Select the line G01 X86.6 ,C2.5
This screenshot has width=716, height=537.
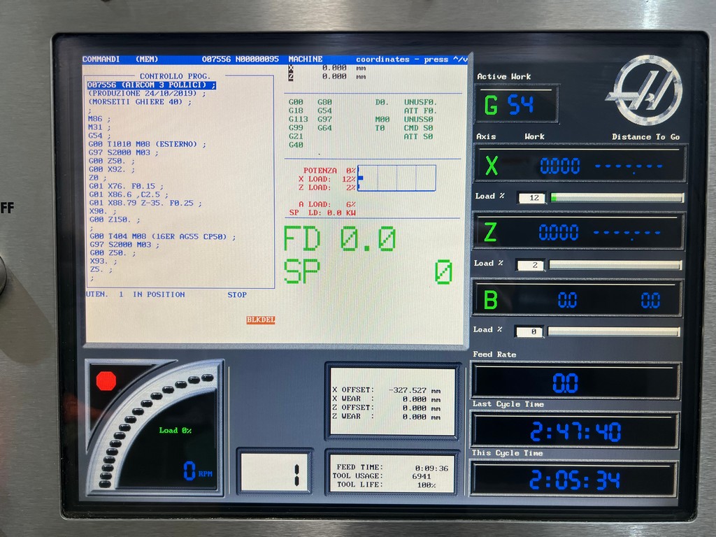(129, 194)
